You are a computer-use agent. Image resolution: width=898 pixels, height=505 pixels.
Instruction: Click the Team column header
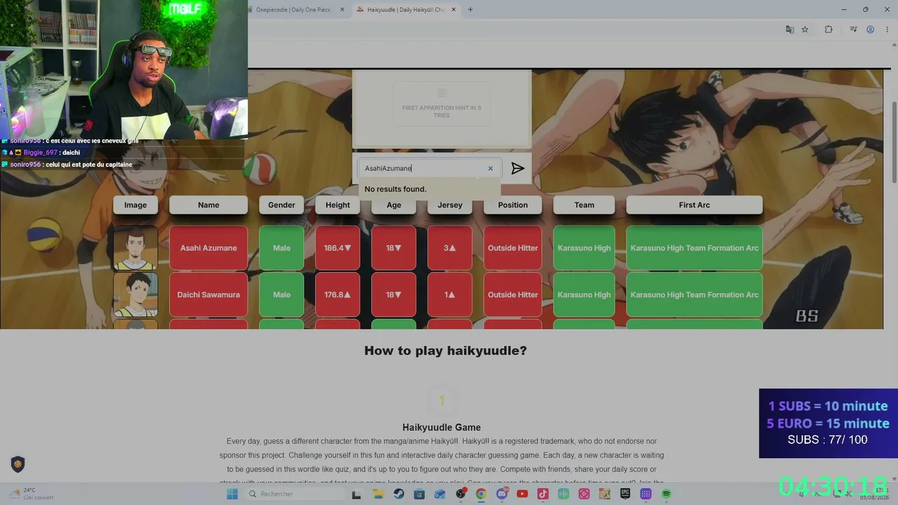coord(584,205)
